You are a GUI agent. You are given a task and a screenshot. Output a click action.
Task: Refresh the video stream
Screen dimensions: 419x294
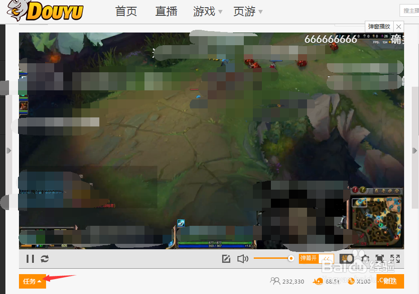click(45, 259)
